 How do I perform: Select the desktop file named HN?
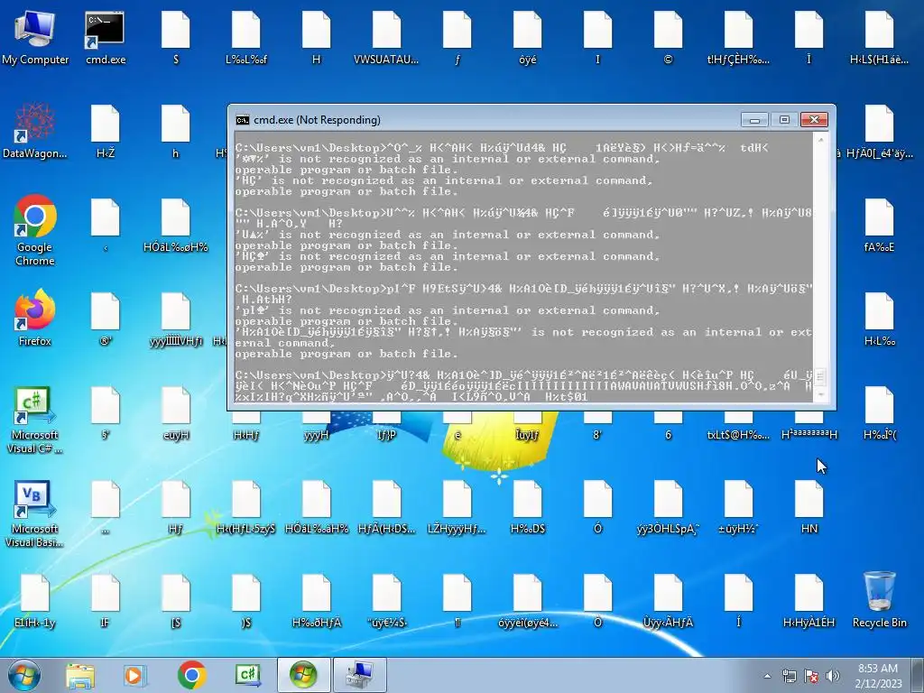[809, 508]
